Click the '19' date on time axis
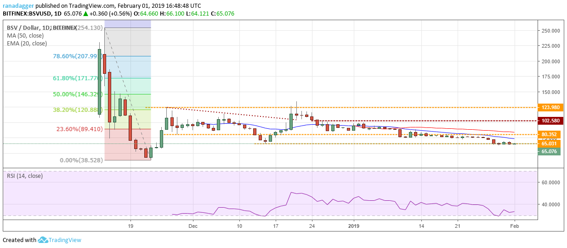The width and height of the screenshot is (567, 248). pyautogui.click(x=130, y=226)
